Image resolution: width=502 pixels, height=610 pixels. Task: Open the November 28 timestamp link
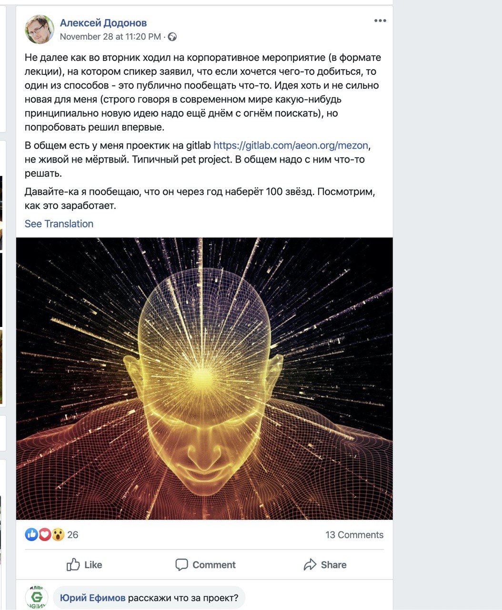(x=110, y=37)
